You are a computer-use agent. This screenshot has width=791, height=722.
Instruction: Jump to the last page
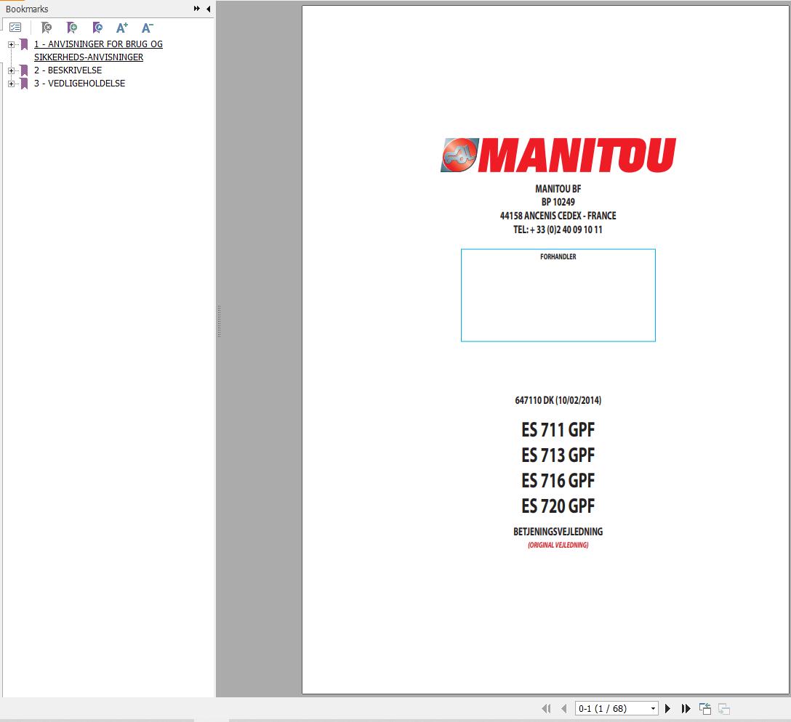point(686,708)
